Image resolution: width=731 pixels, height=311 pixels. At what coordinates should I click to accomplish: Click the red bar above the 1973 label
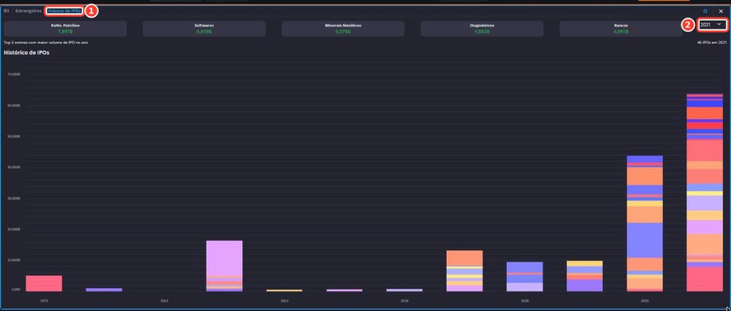pos(44,283)
